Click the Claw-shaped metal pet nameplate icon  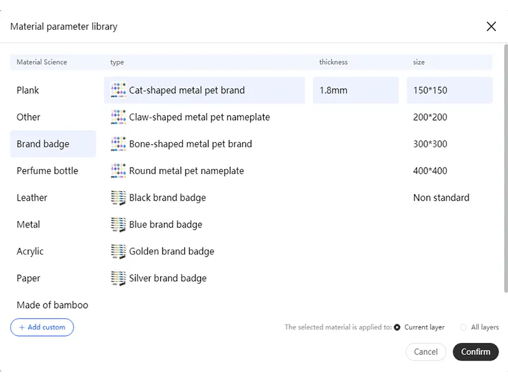[x=118, y=117]
